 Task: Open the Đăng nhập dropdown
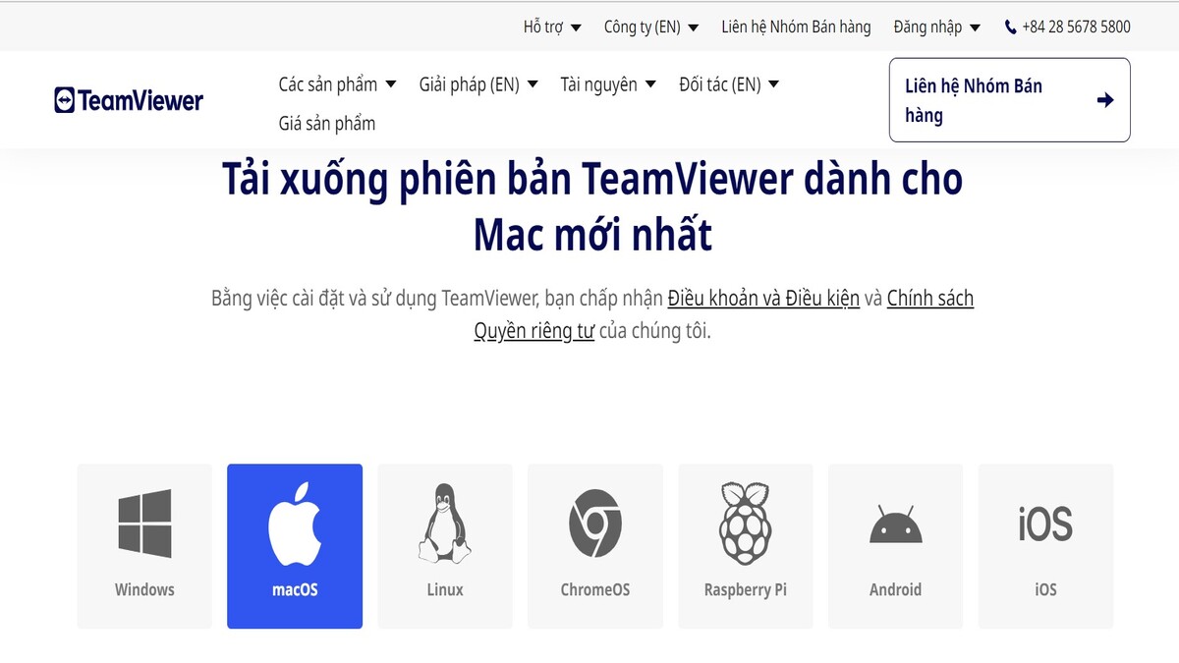(937, 28)
